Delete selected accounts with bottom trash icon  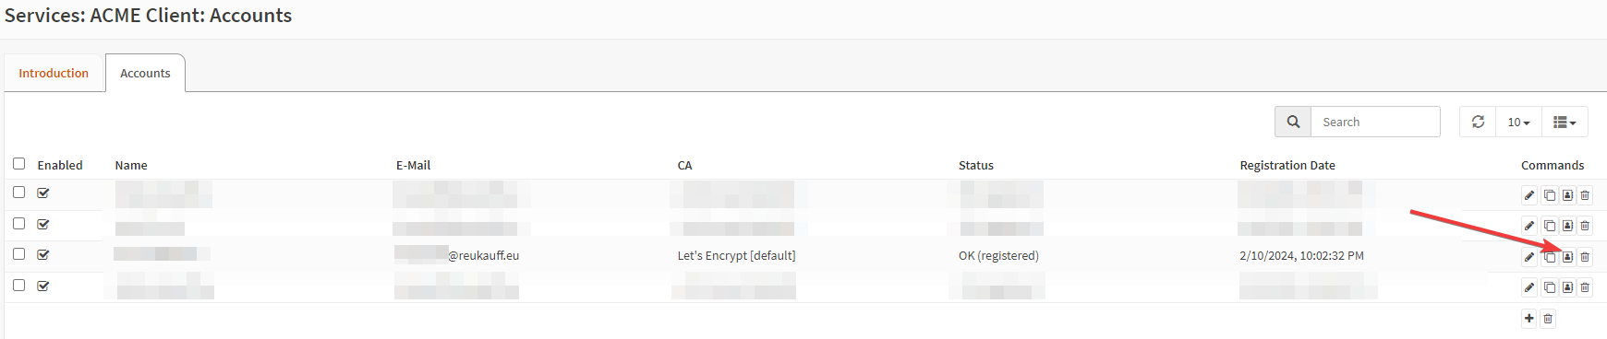coord(1548,319)
